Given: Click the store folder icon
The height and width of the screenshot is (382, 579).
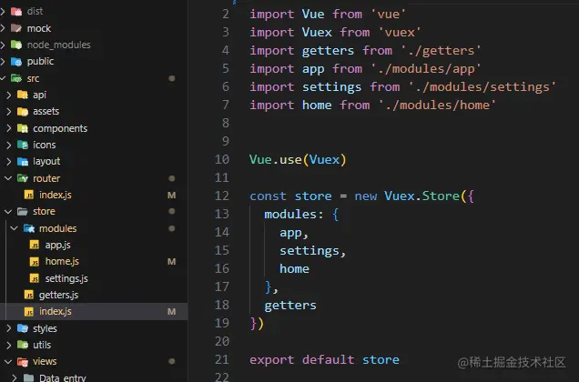Looking at the screenshot, I should (x=23, y=211).
